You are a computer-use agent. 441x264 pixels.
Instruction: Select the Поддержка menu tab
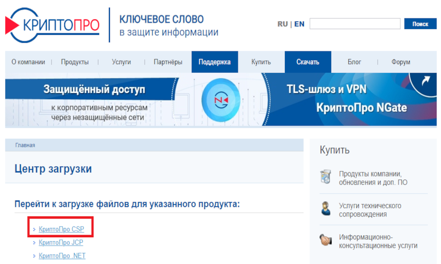tap(215, 62)
